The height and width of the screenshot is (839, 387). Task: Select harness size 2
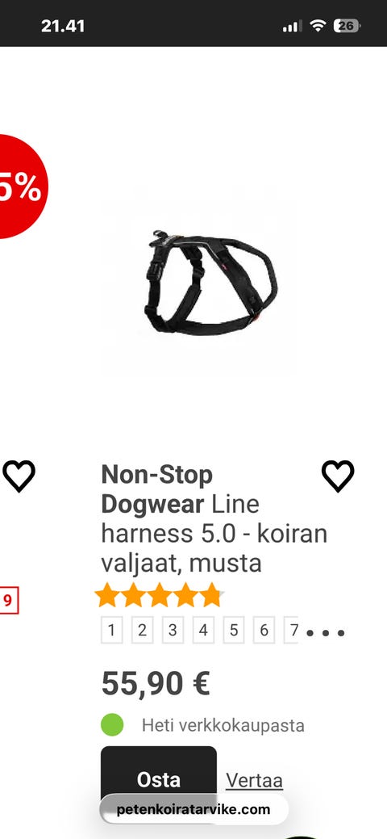142,630
